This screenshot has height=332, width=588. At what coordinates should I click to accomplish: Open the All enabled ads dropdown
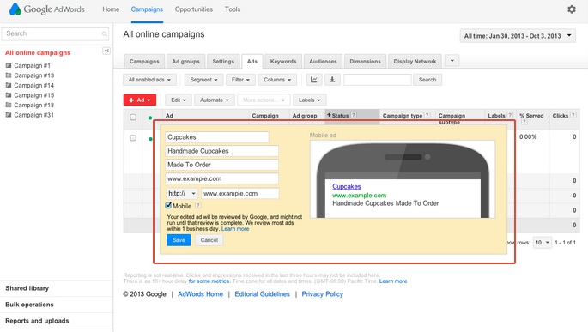(x=149, y=80)
